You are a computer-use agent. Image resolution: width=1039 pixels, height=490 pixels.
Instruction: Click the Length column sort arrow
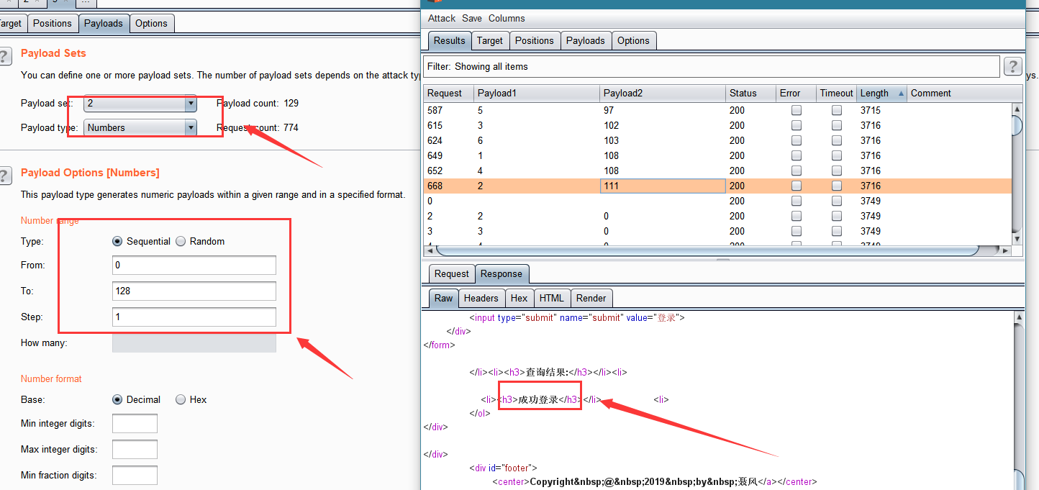[x=901, y=94]
